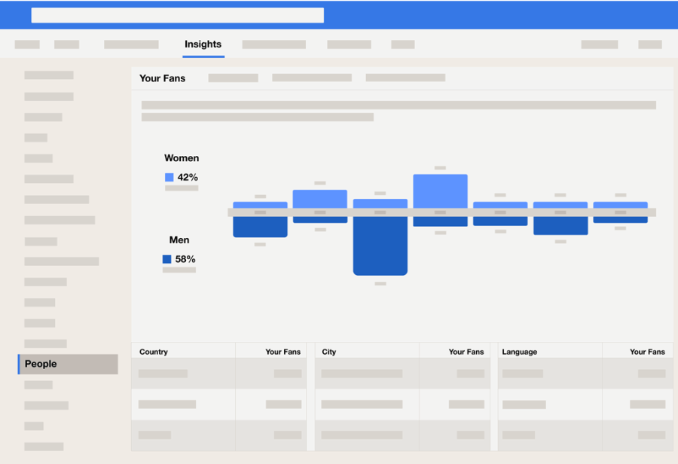Select the tallest dark blue men bar
Viewport: 678px width, 464px height.
380,246
